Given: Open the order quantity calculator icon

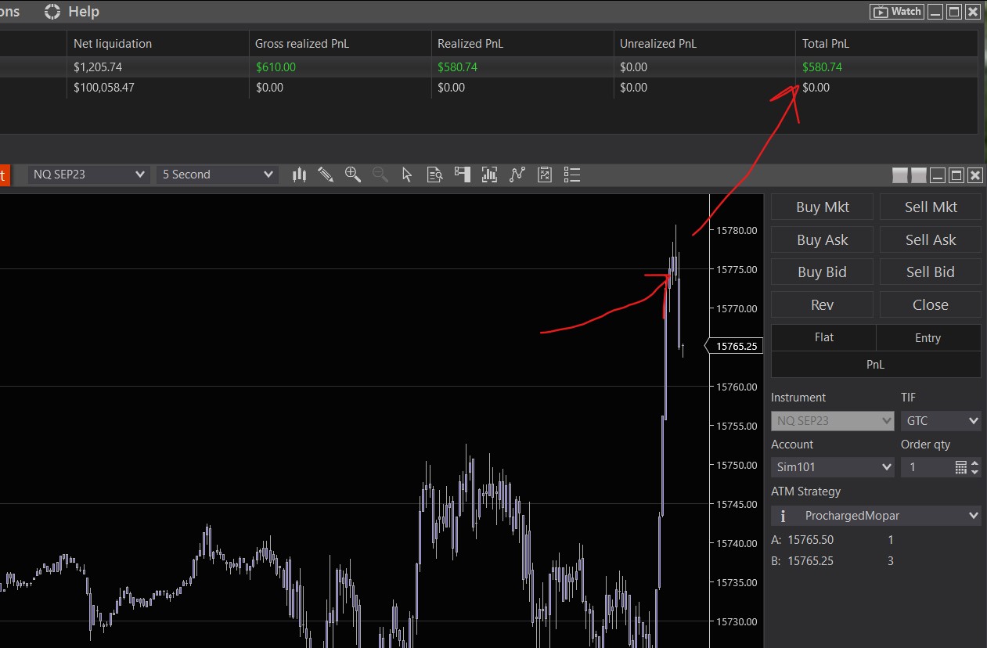Looking at the screenshot, I should pyautogui.click(x=961, y=467).
